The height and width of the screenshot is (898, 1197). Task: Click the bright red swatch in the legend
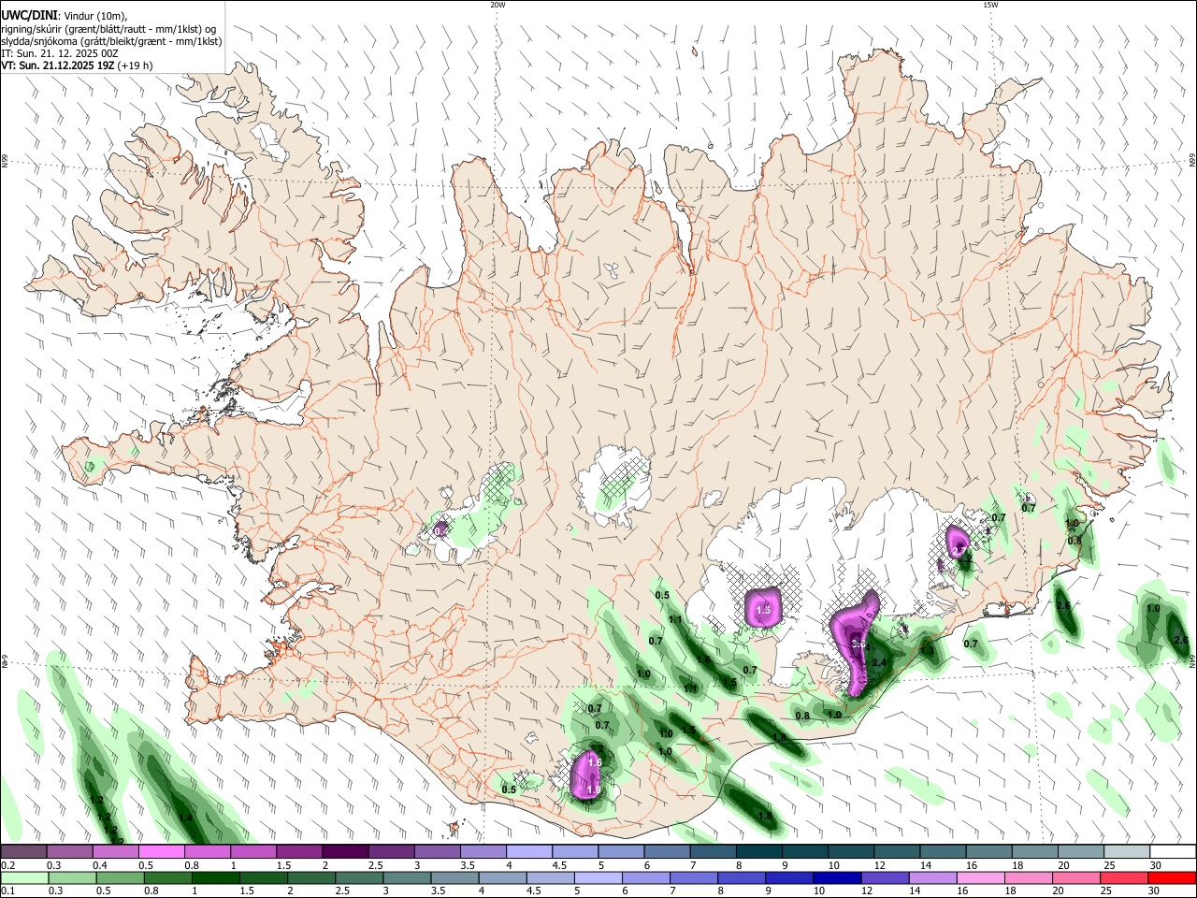click(x=1172, y=878)
